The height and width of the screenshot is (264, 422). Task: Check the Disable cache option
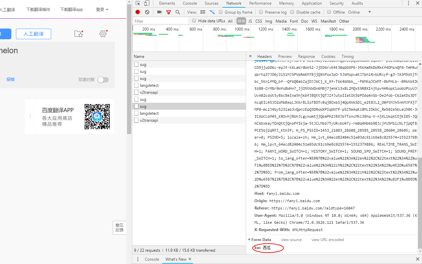pos(292,12)
